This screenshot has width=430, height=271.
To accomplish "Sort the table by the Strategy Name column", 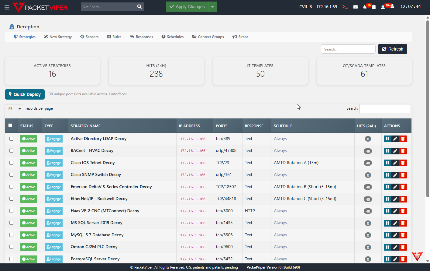I will [x=85, y=126].
